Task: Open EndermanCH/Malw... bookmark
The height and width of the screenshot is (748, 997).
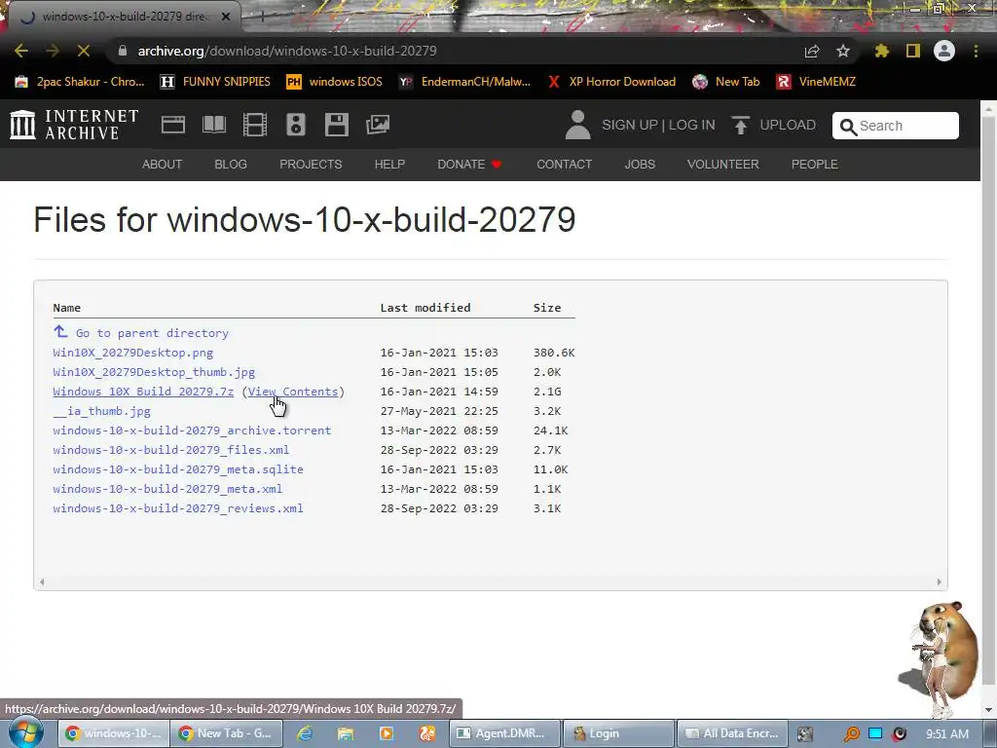Action: coord(464,82)
